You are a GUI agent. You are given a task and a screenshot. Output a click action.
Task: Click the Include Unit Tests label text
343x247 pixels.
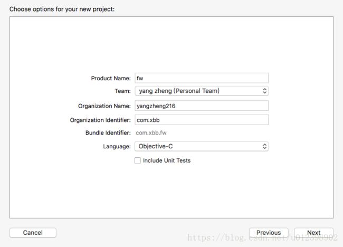coord(167,160)
